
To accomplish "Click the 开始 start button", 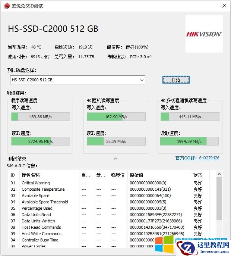I will (176, 80).
